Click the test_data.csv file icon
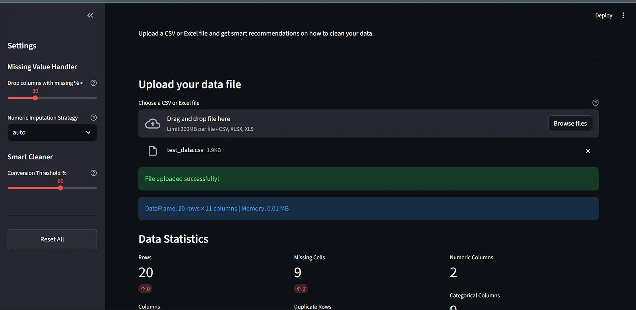 (153, 151)
